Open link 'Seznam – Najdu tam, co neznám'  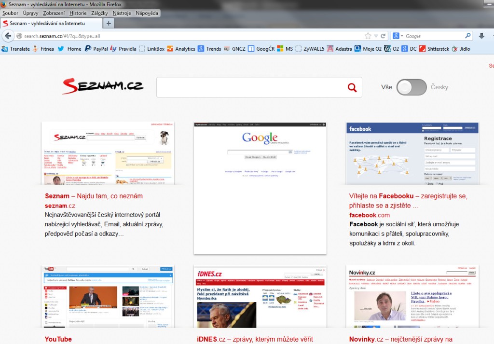pyautogui.click(x=94, y=196)
